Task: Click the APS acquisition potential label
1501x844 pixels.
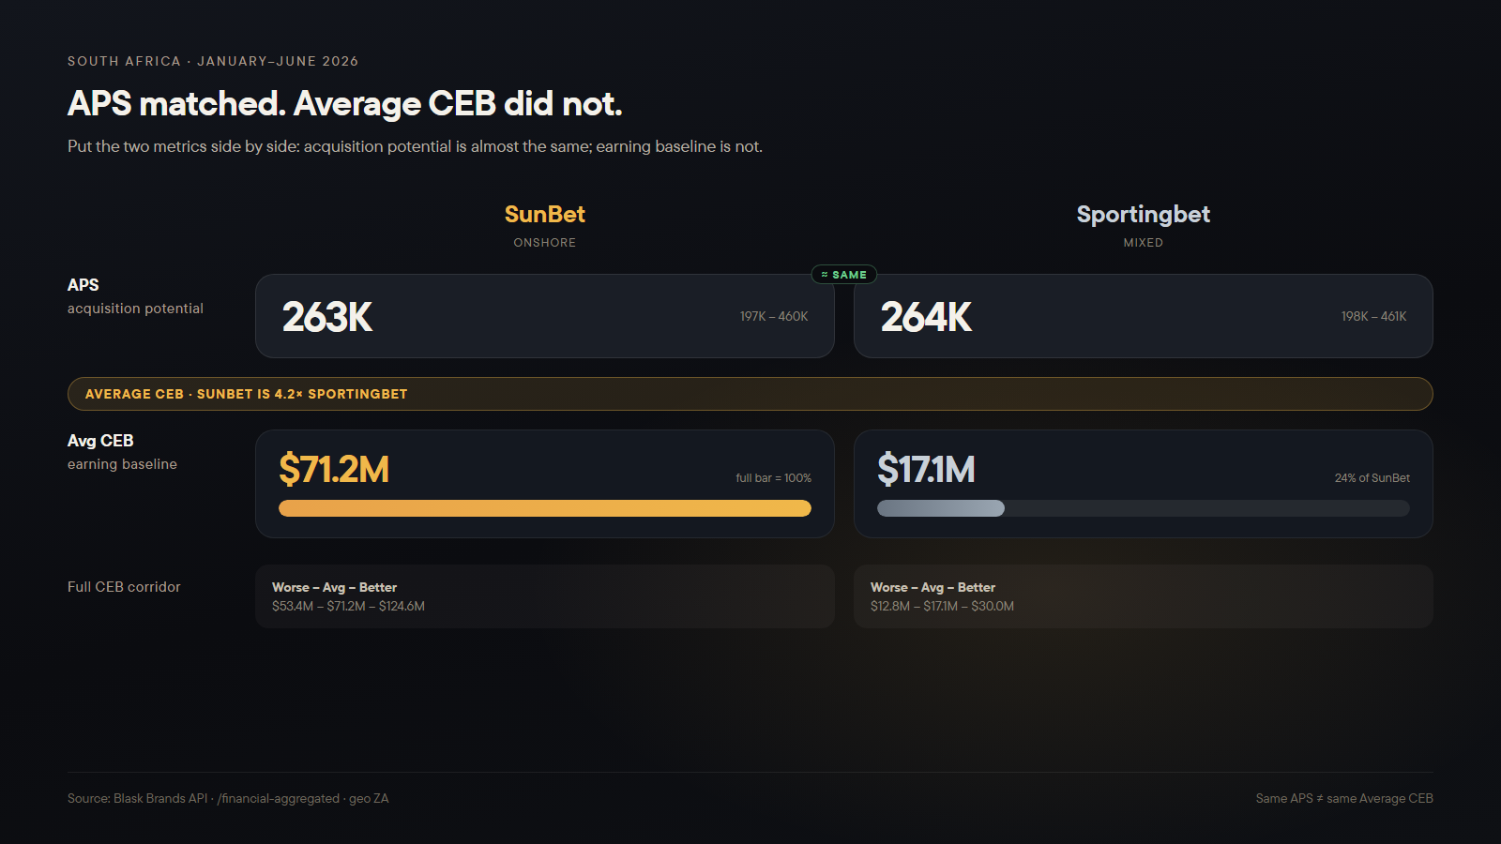Action: tap(135, 296)
